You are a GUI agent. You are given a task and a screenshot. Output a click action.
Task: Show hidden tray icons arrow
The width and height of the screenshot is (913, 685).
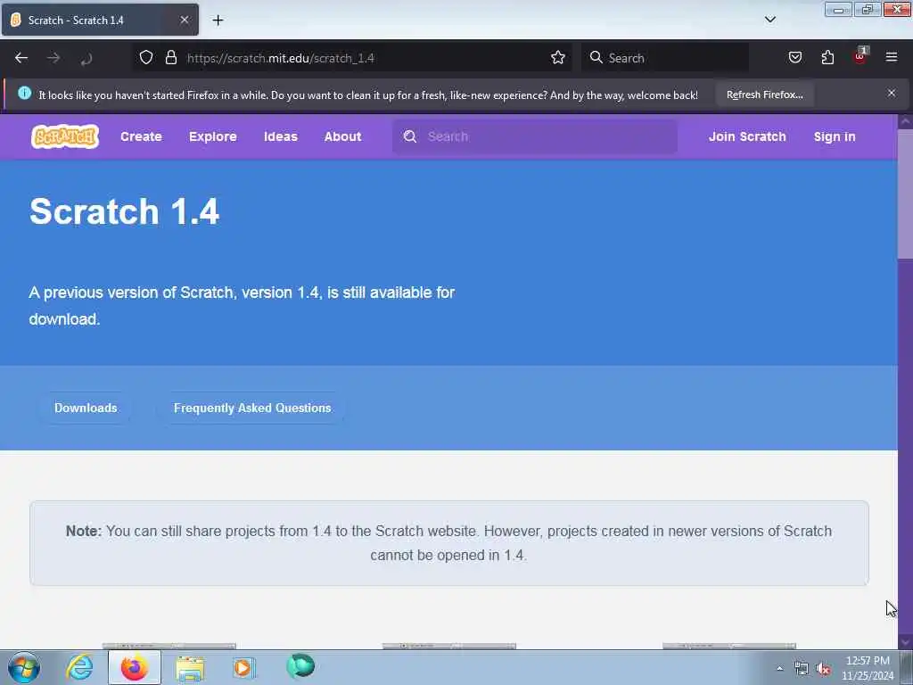[779, 669]
